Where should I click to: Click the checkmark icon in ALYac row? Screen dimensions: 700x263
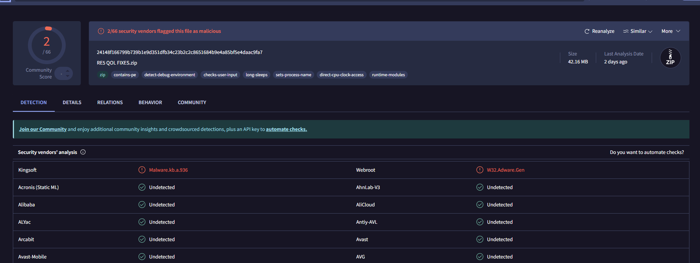click(142, 222)
